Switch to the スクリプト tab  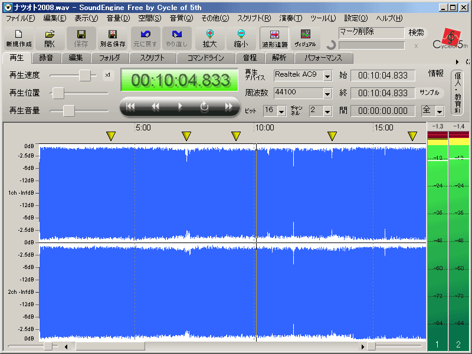tap(153, 57)
